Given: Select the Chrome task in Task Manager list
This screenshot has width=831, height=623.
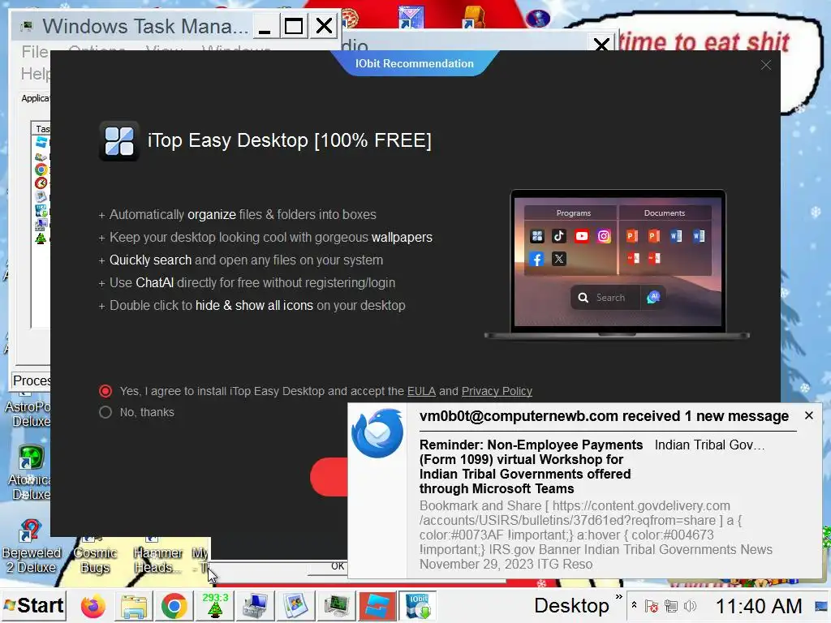Looking at the screenshot, I should 41,170.
